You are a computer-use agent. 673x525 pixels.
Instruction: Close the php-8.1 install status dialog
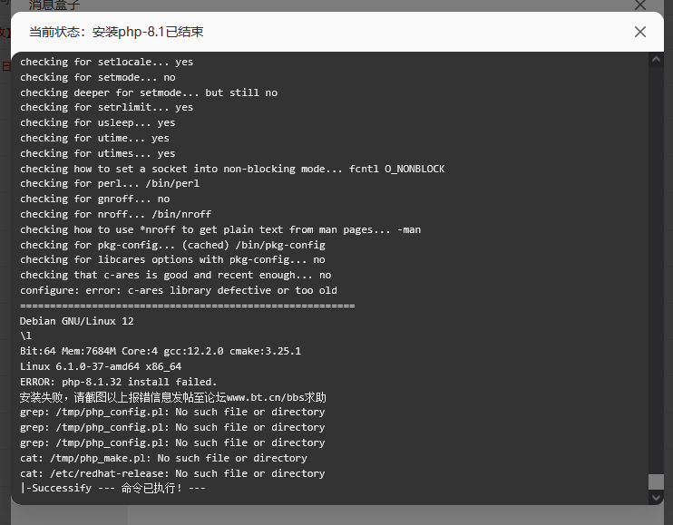coord(640,32)
